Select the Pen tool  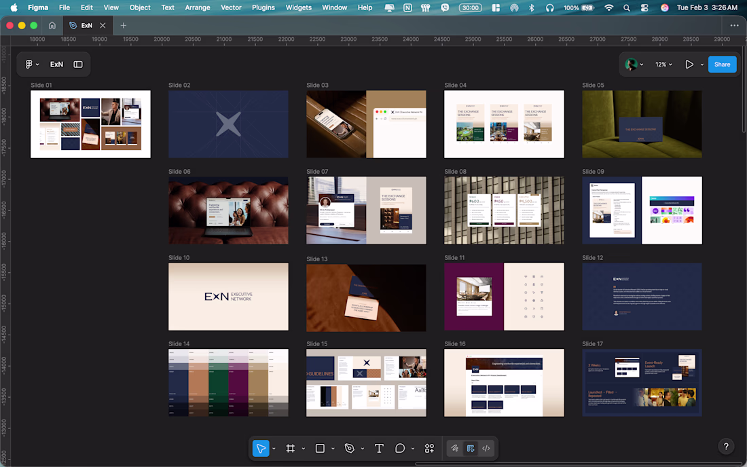click(350, 449)
